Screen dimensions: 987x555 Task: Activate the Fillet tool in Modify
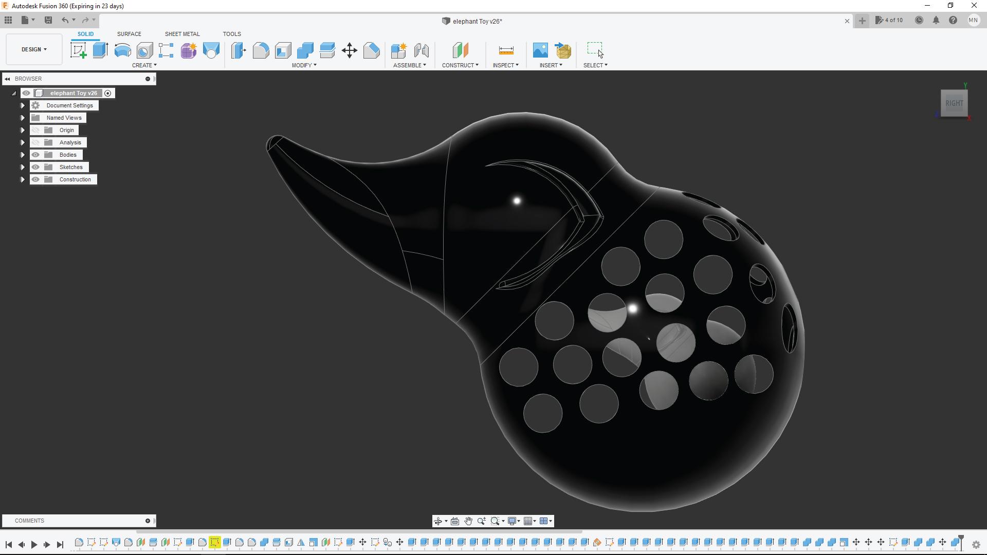pyautogui.click(x=261, y=49)
